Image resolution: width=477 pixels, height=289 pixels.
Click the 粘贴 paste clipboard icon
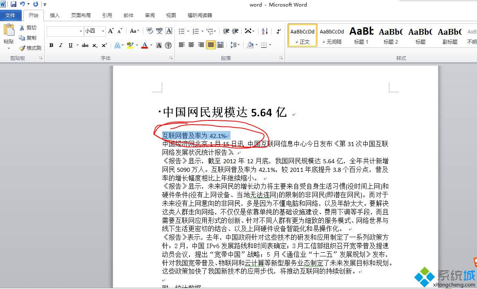(9, 30)
